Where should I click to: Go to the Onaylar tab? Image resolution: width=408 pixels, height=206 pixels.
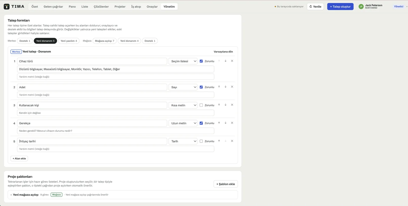coord(152,7)
